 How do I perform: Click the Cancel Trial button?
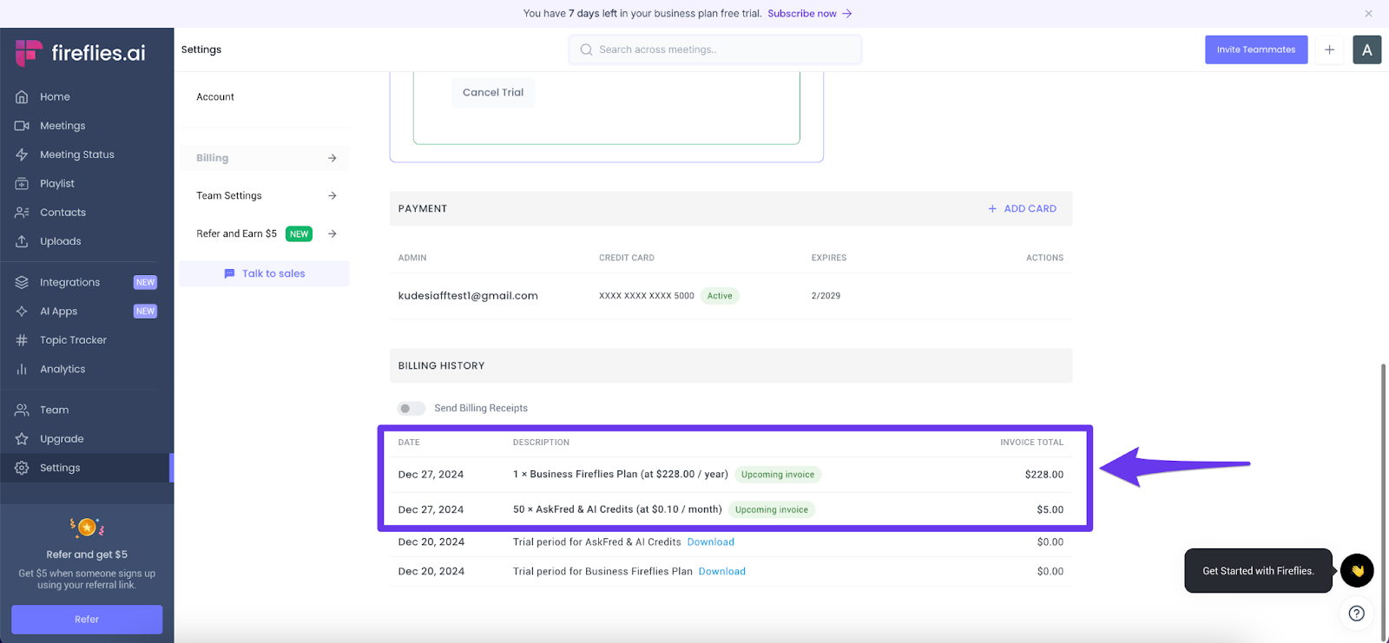[493, 92]
